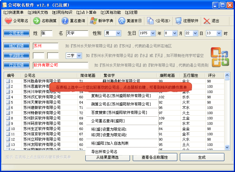Image resolution: width=235 pixels, height=172 pixels.
Task: Open the [D]相关文档 menu
Action: point(38,12)
